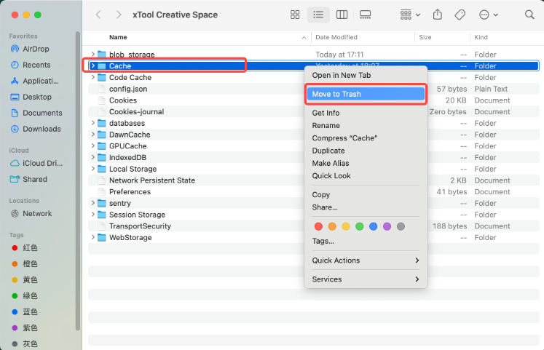Open Tags... from context menu
Screen dimensions: 544x350
click(366, 241)
